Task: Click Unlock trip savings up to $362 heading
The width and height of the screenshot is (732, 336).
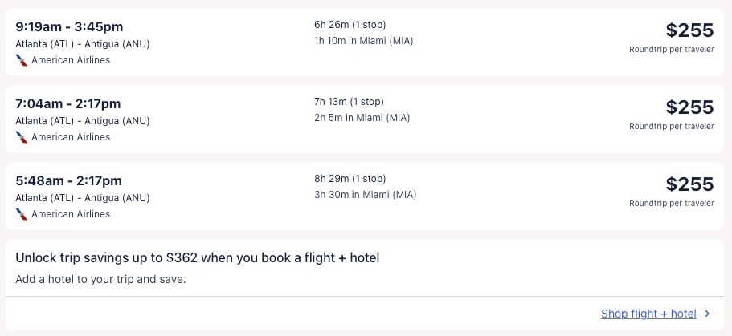Action: pos(197,258)
